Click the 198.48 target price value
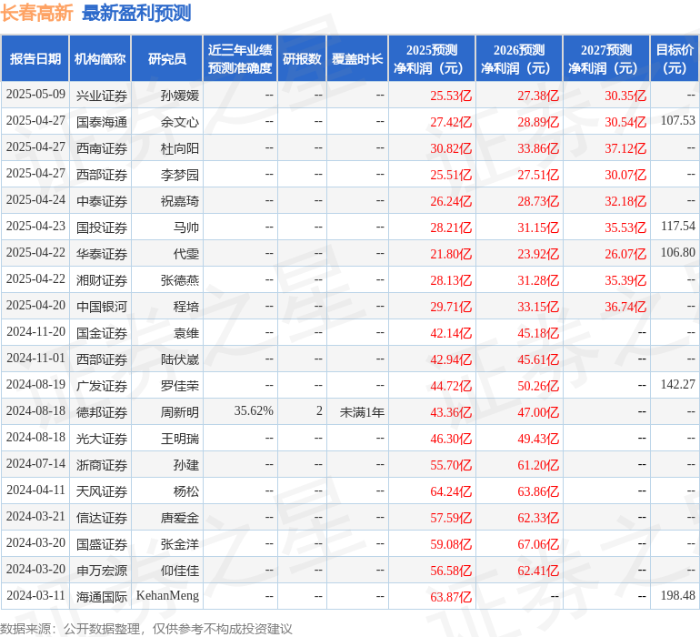Screen dimensions: 700x637 click(677, 596)
